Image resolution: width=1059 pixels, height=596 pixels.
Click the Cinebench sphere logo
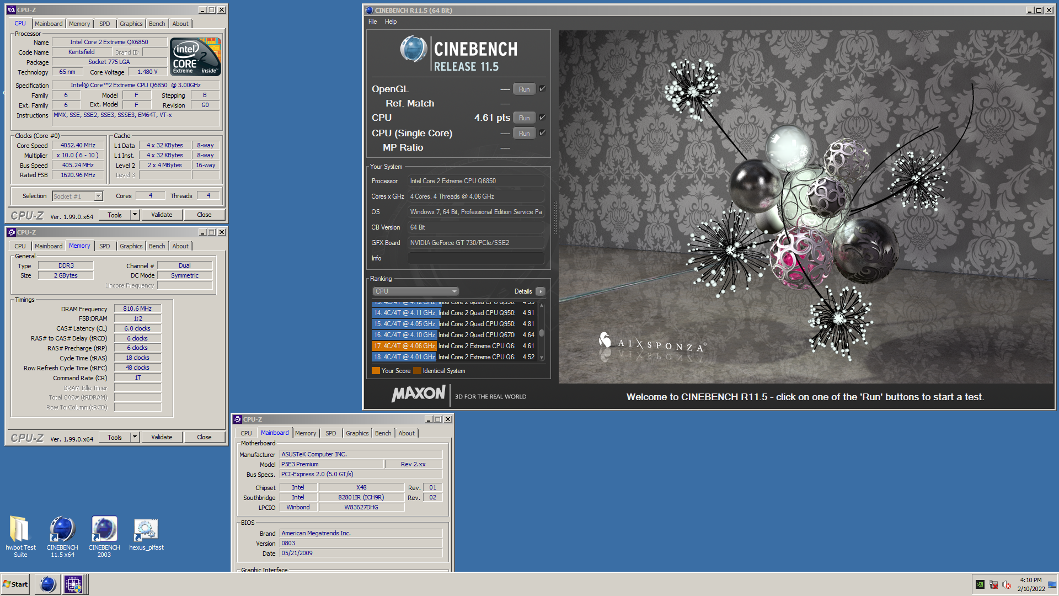coord(414,49)
